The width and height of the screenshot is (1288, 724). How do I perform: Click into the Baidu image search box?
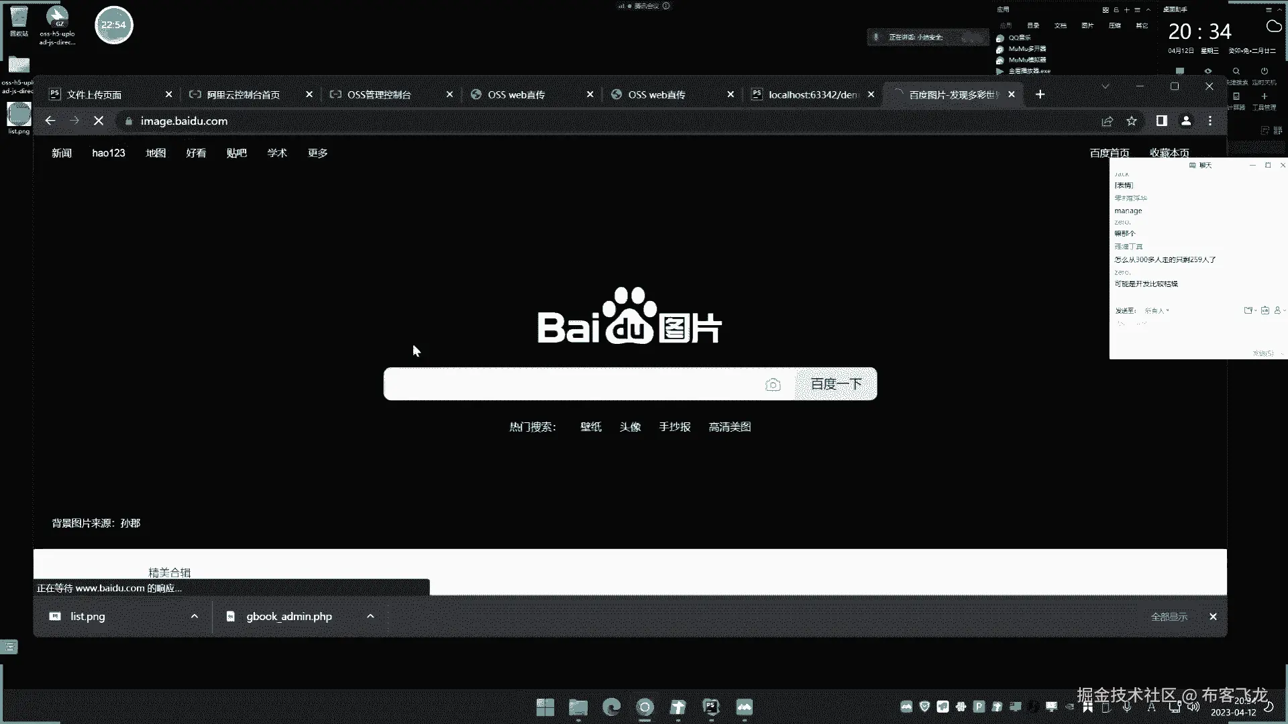(x=570, y=384)
